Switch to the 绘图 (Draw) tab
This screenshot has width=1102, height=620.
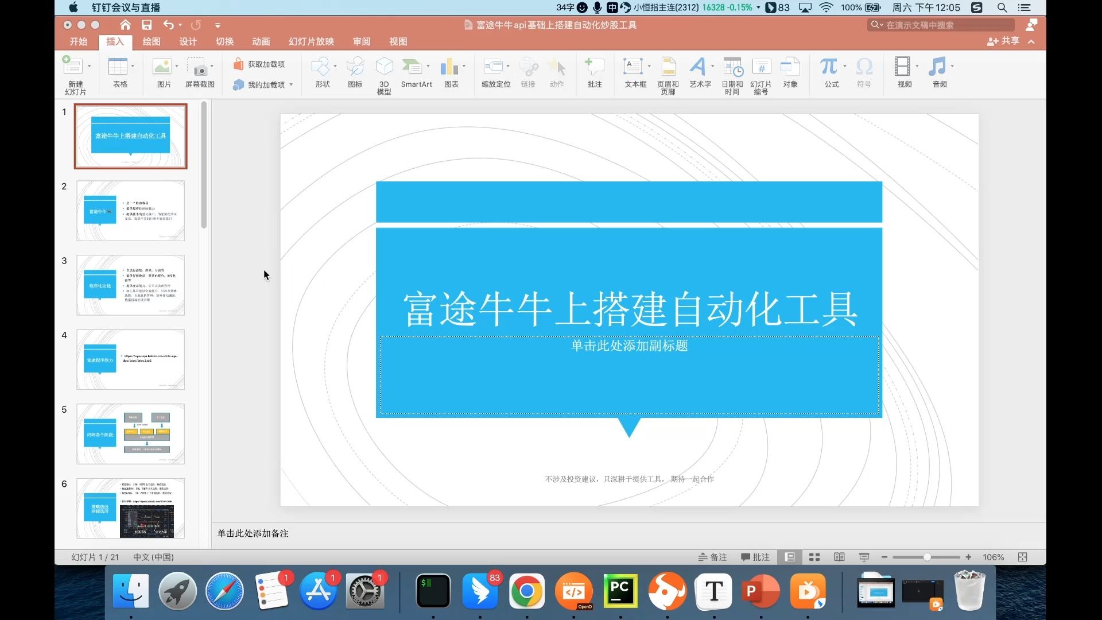(x=152, y=42)
